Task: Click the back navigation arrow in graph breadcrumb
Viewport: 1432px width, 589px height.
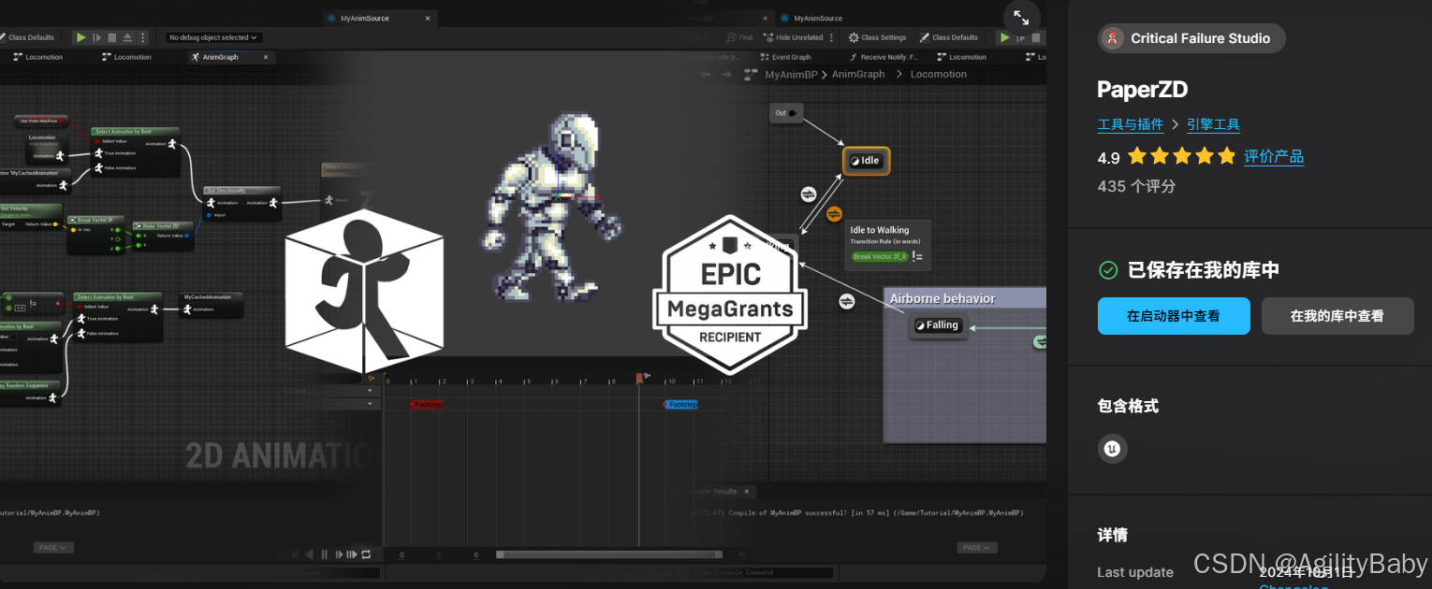Action: [706, 74]
